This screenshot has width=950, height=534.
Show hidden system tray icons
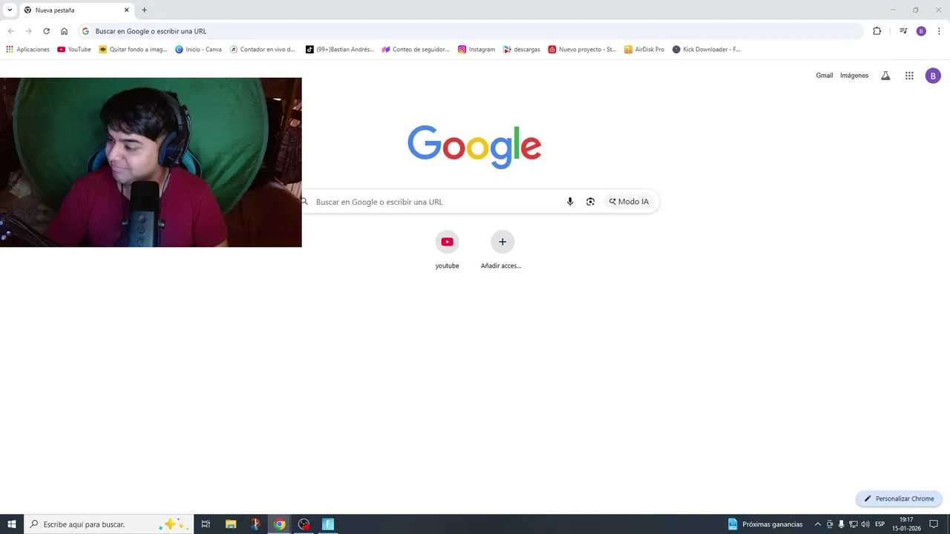click(818, 524)
